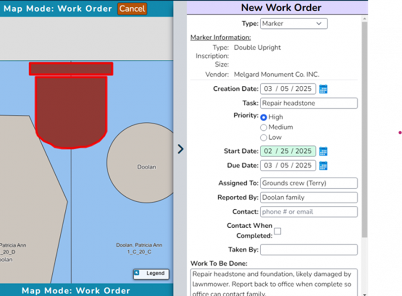This screenshot has height=296, width=402.
Task: Edit the Work To Be Done text area
Action: coord(274,283)
